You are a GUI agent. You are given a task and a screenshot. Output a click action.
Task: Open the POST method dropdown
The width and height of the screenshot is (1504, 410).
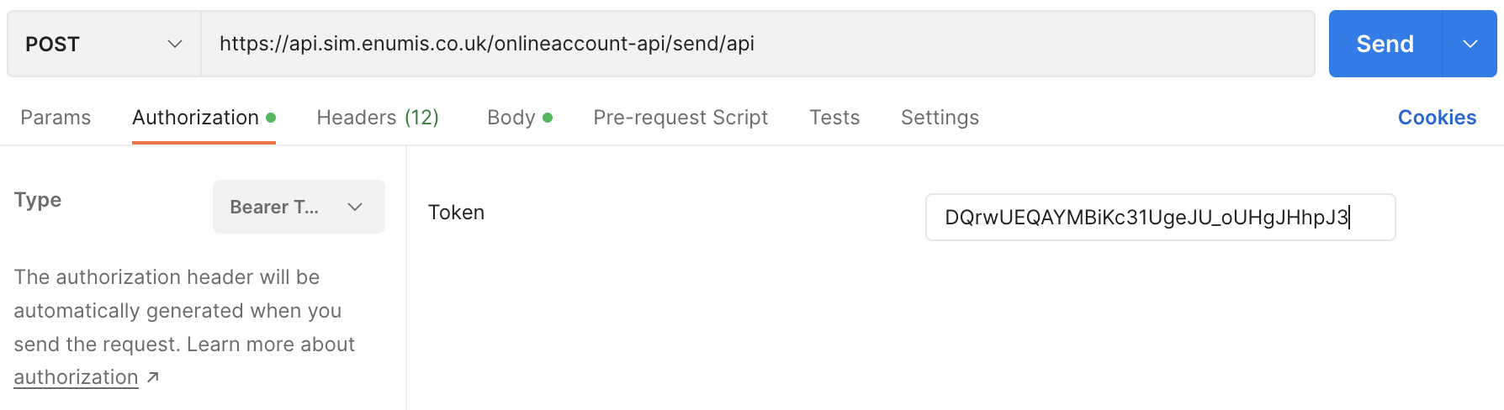pos(104,44)
